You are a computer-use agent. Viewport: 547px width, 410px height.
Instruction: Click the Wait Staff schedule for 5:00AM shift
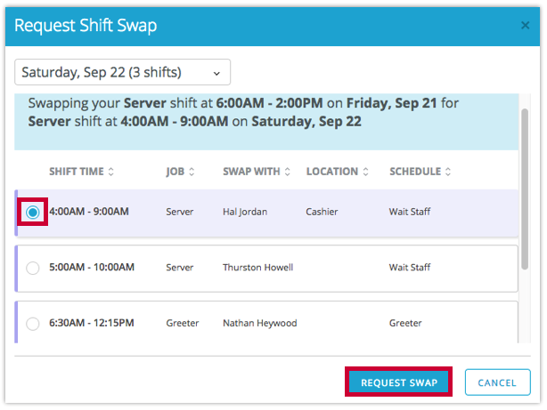(x=410, y=268)
